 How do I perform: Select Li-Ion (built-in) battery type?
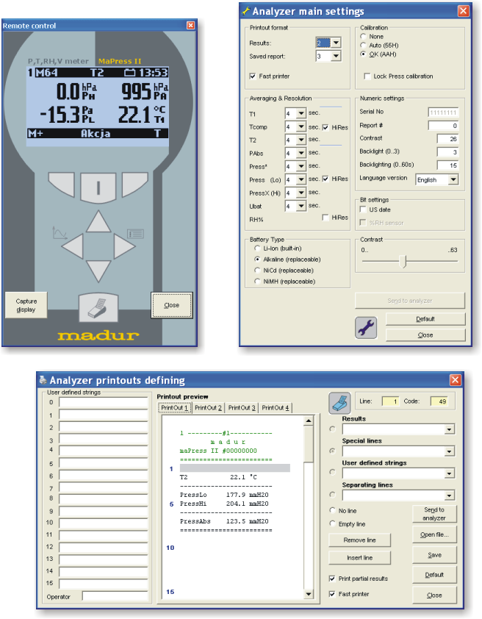tap(257, 248)
